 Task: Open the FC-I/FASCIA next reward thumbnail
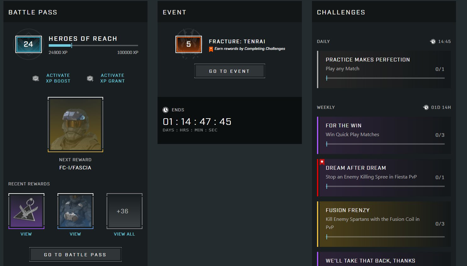pos(75,125)
